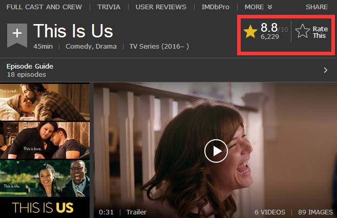Open the Episode Guide heading
This screenshot has height=218, width=337.
(30, 66)
